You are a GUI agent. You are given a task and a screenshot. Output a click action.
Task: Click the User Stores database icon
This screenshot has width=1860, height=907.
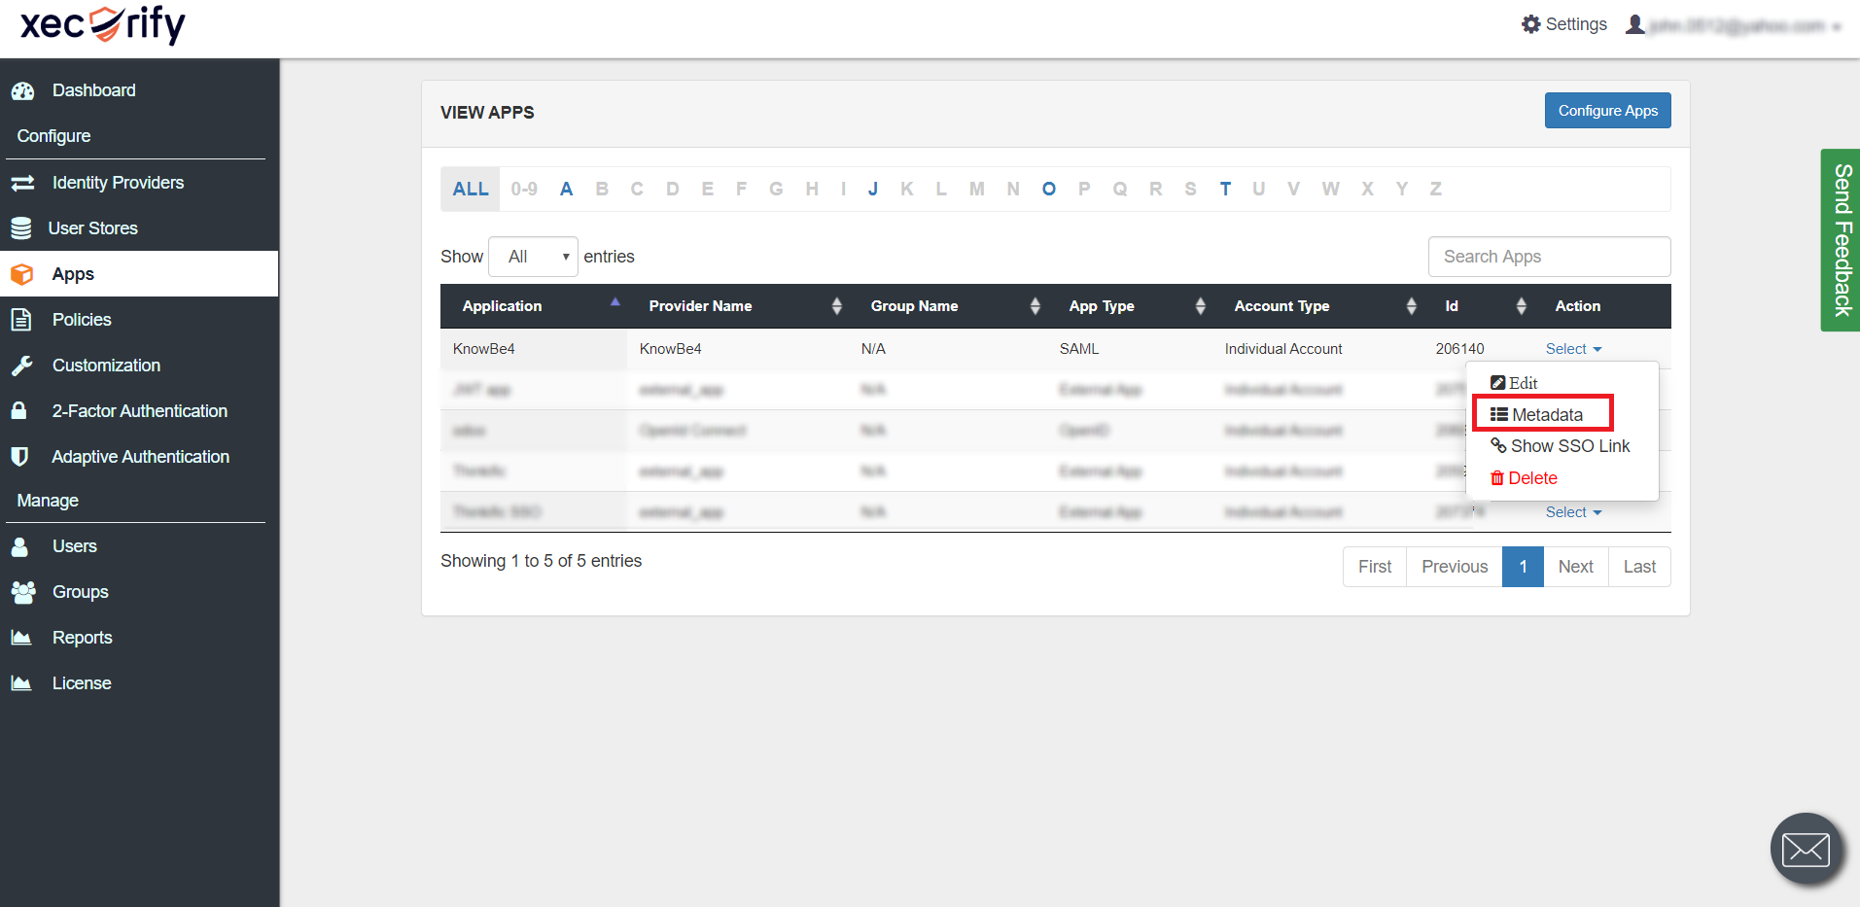click(21, 228)
